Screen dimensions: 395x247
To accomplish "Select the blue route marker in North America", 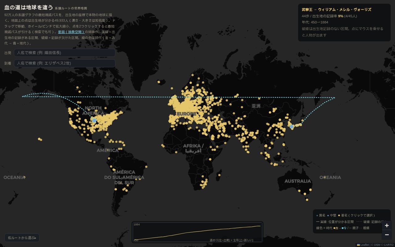I will tap(94, 120).
